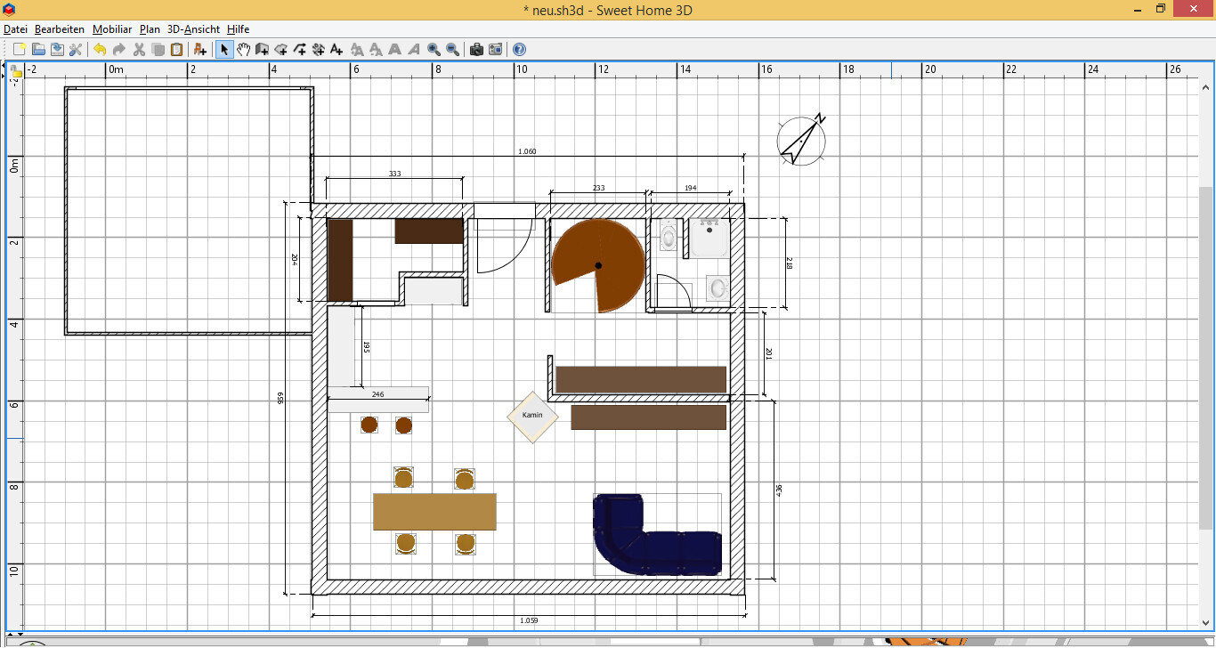Click the Add furniture toolbar icon
This screenshot has height=648, width=1216.
coord(200,50)
